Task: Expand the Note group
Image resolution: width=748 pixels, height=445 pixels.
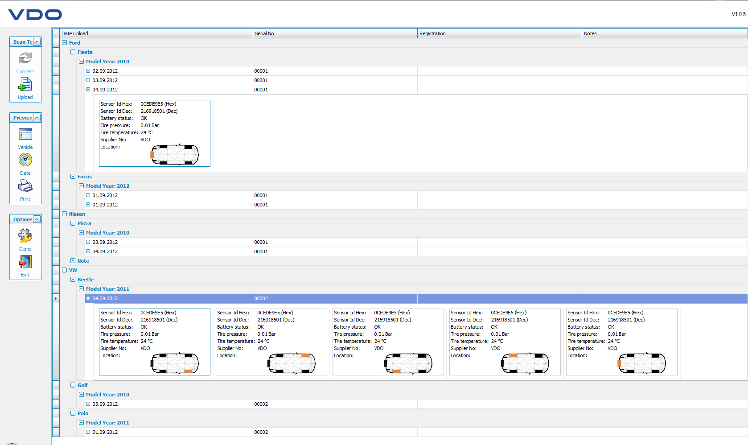Action: click(x=73, y=261)
